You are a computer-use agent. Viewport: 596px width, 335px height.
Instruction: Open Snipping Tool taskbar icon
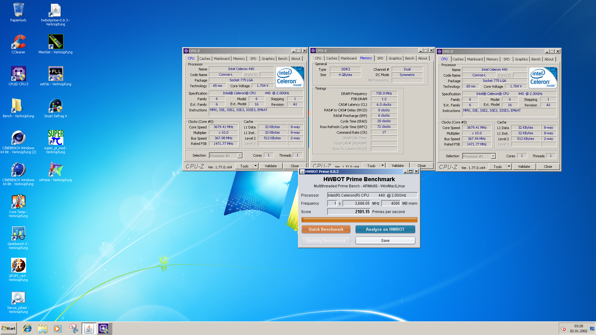pyautogui.click(x=73, y=328)
